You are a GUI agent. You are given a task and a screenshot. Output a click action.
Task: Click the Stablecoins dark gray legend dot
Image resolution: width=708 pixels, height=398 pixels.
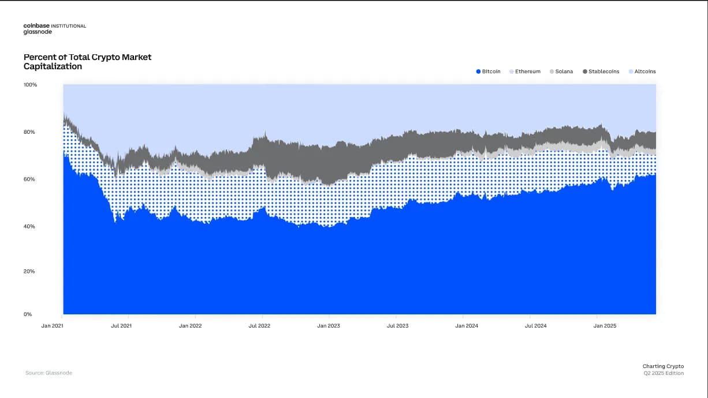click(585, 72)
